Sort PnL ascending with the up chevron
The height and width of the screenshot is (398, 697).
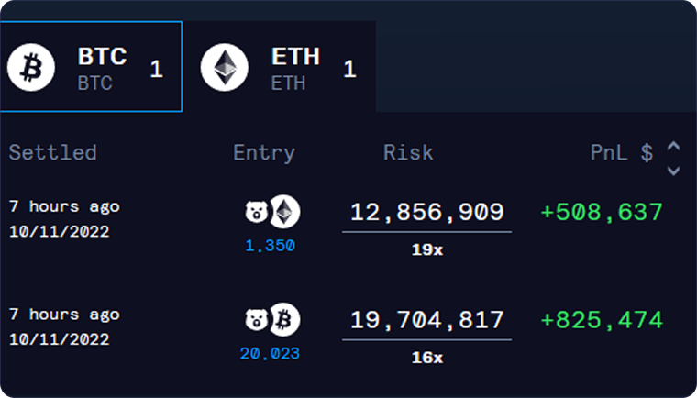(674, 146)
